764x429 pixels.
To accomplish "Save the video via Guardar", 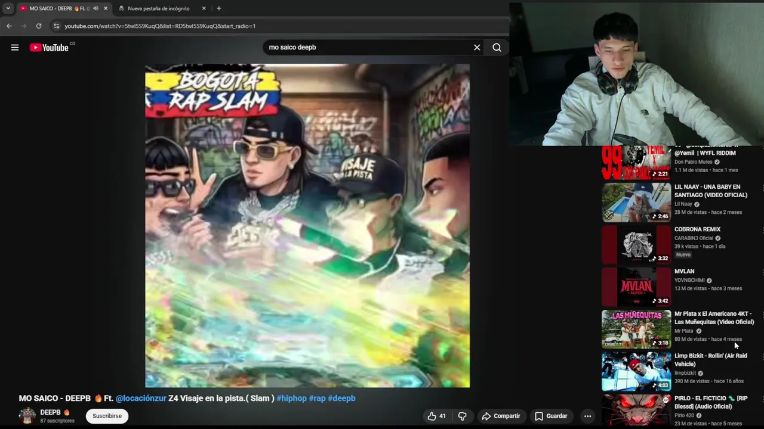I will [551, 416].
